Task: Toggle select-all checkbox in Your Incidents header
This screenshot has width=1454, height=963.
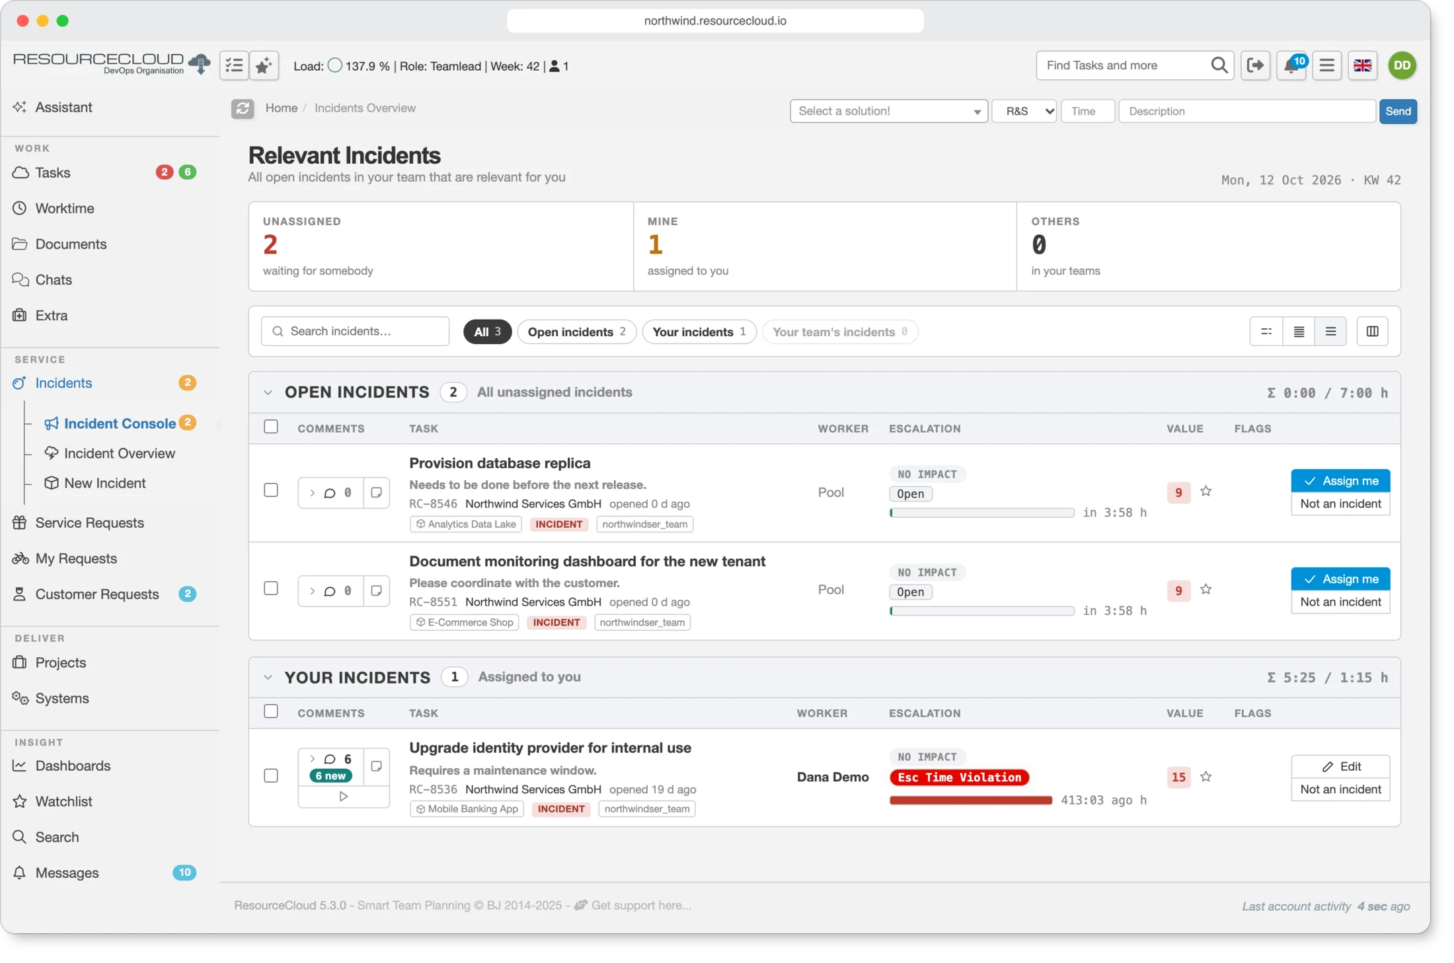Action: (271, 711)
